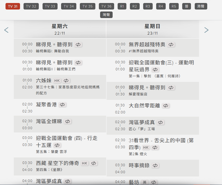Navigate back with the left chevron arrow
Image resolution: width=222 pixels, height=185 pixels.
pyautogui.click(x=6, y=30)
